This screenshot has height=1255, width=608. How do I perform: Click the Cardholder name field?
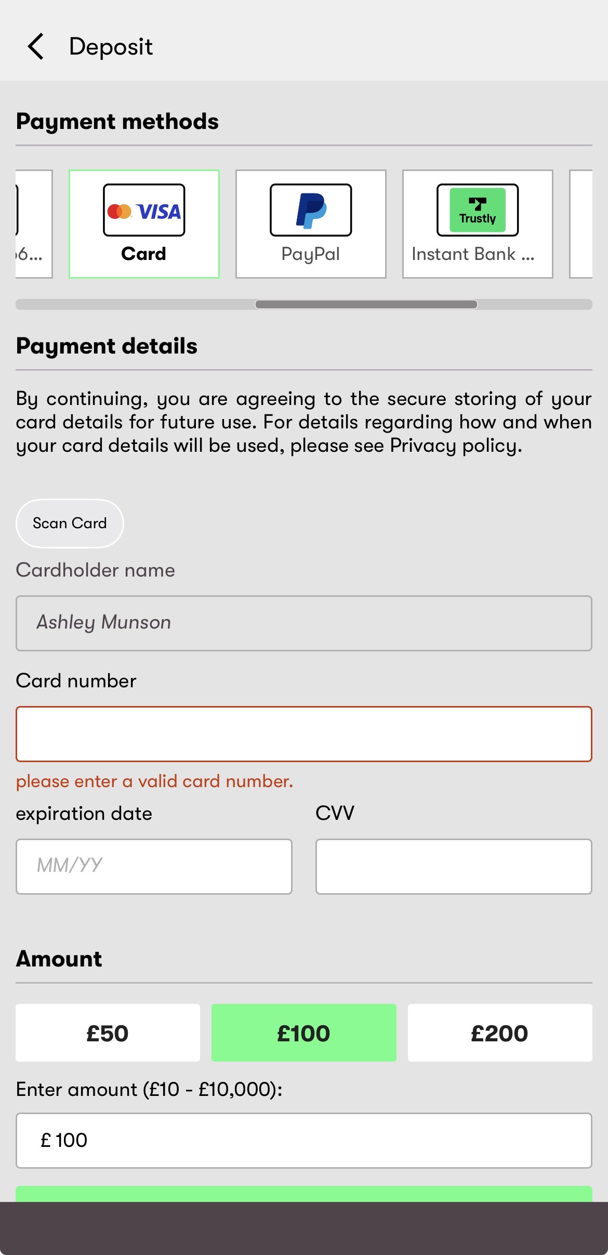304,623
